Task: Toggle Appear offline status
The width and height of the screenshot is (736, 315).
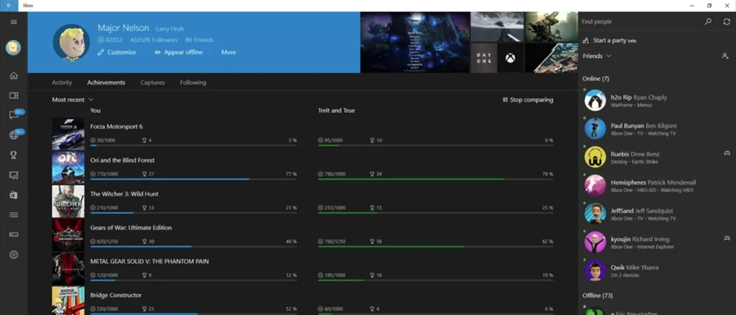Action: tap(178, 52)
